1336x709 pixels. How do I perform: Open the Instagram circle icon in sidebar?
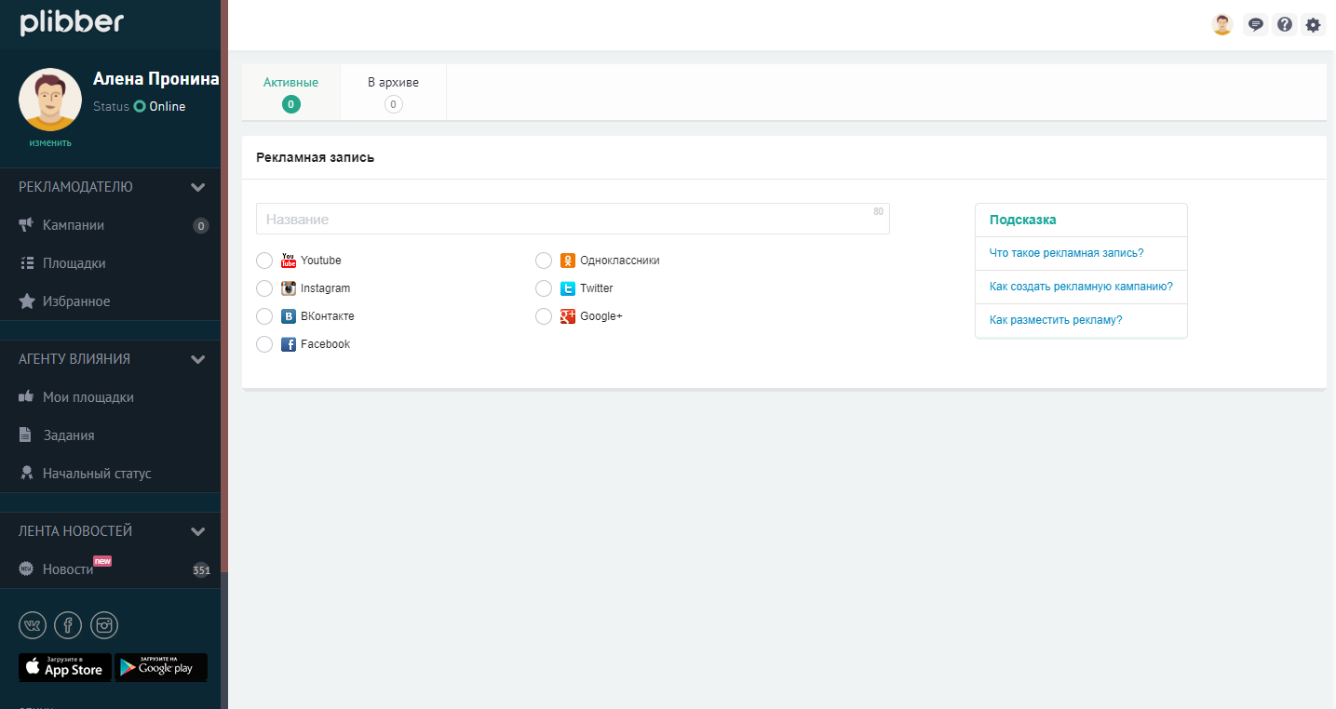click(x=104, y=625)
